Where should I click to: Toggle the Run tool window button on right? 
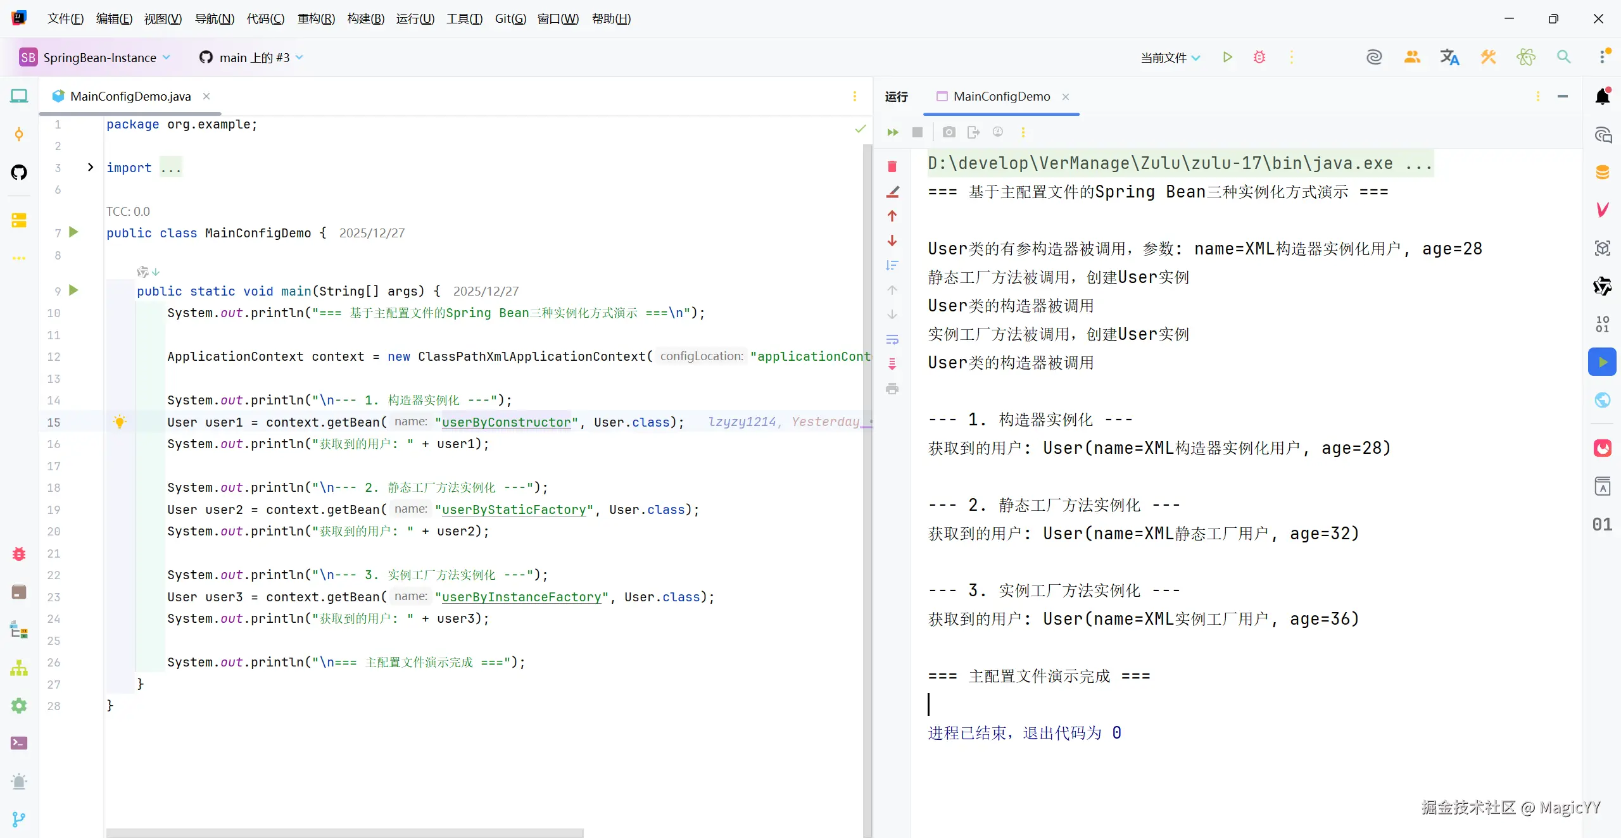(1602, 362)
